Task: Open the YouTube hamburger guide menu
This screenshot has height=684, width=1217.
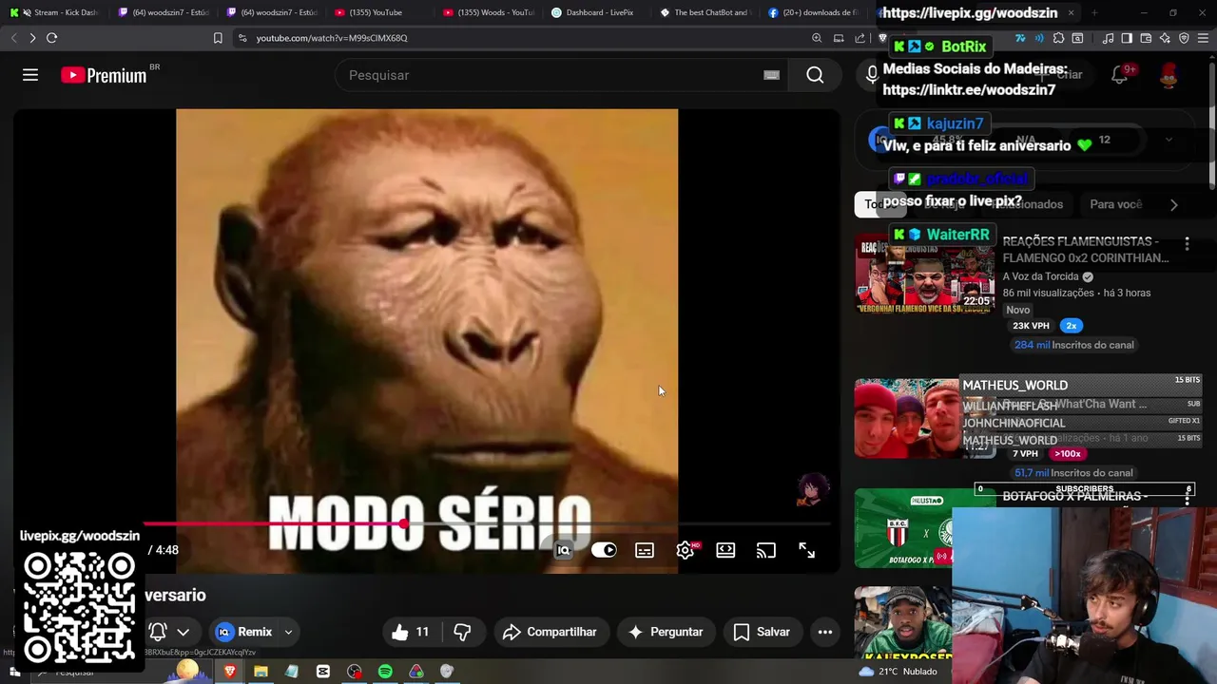Action: pyautogui.click(x=30, y=75)
